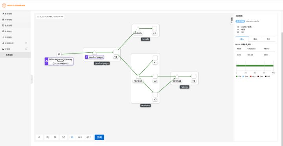Image resolution: width=283 pixels, height=146 pixels.
Task: Select the details service triangle node
Action: click(x=138, y=29)
